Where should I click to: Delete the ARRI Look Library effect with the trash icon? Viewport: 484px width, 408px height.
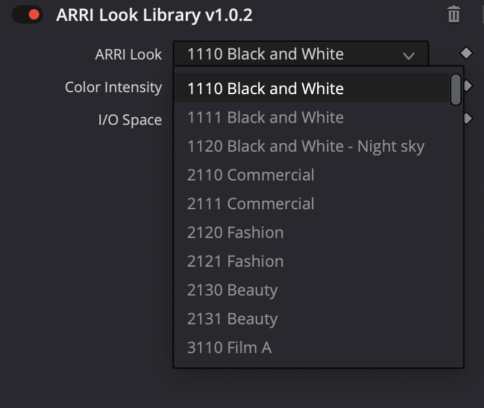coord(454,14)
